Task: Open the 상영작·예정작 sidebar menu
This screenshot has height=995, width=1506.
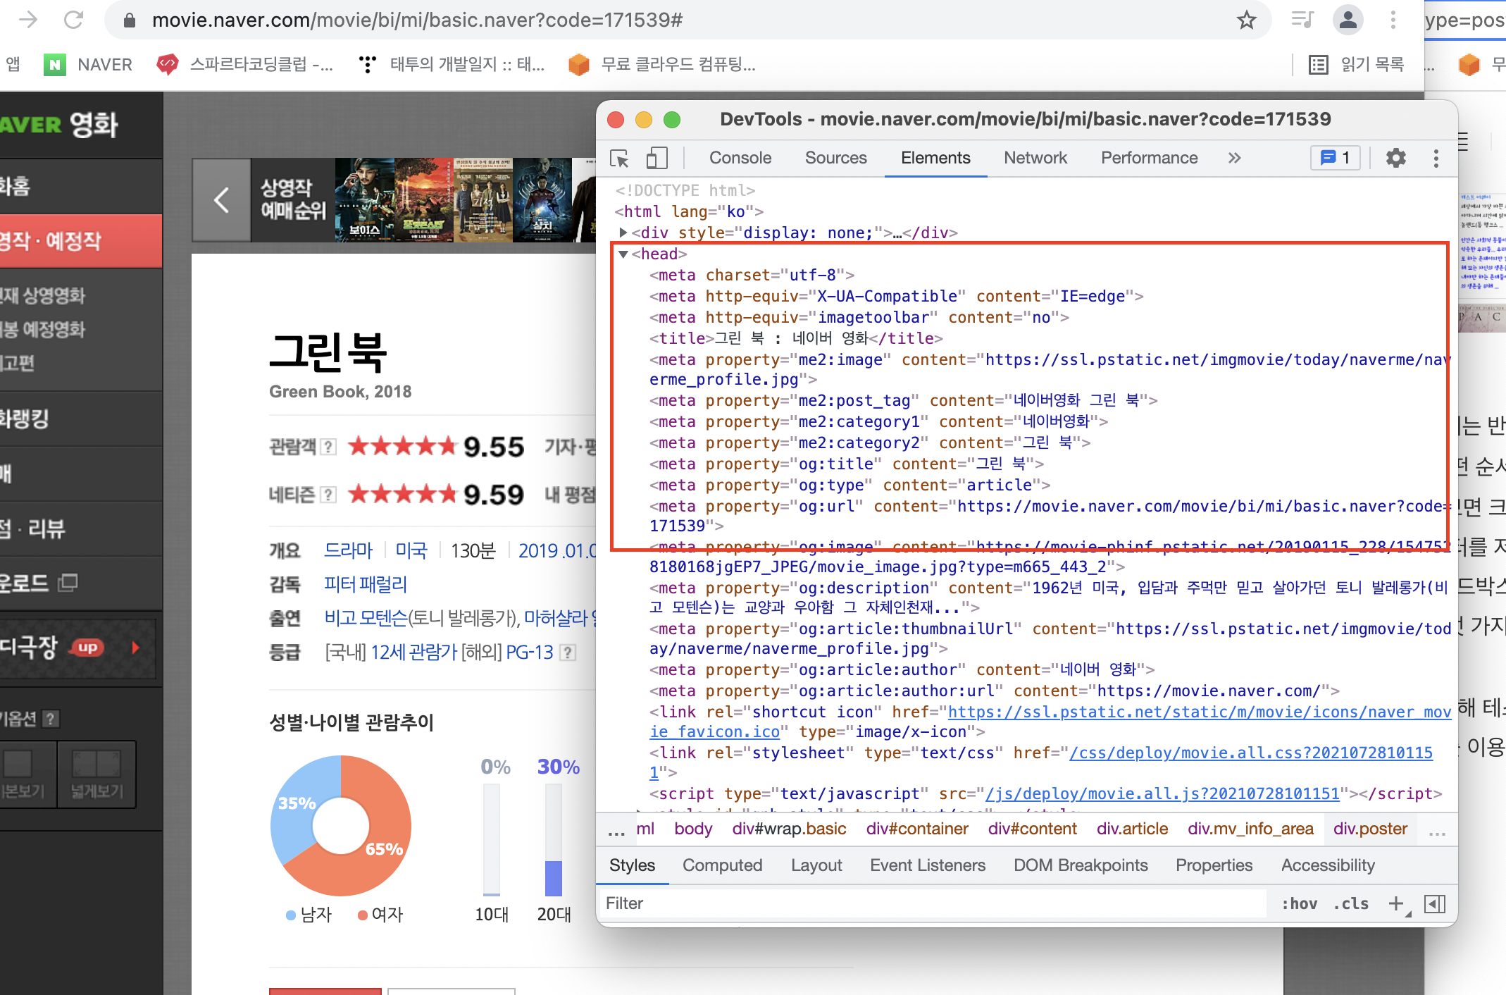Action: tap(81, 241)
